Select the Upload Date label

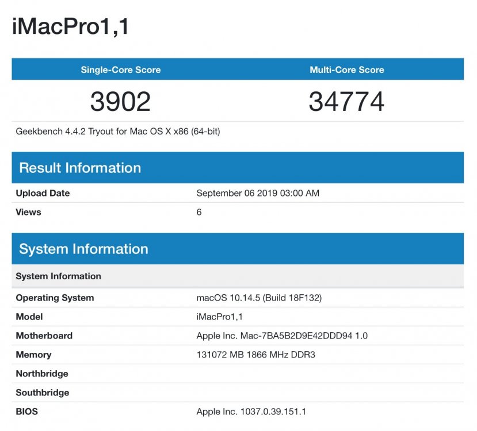[43, 193]
